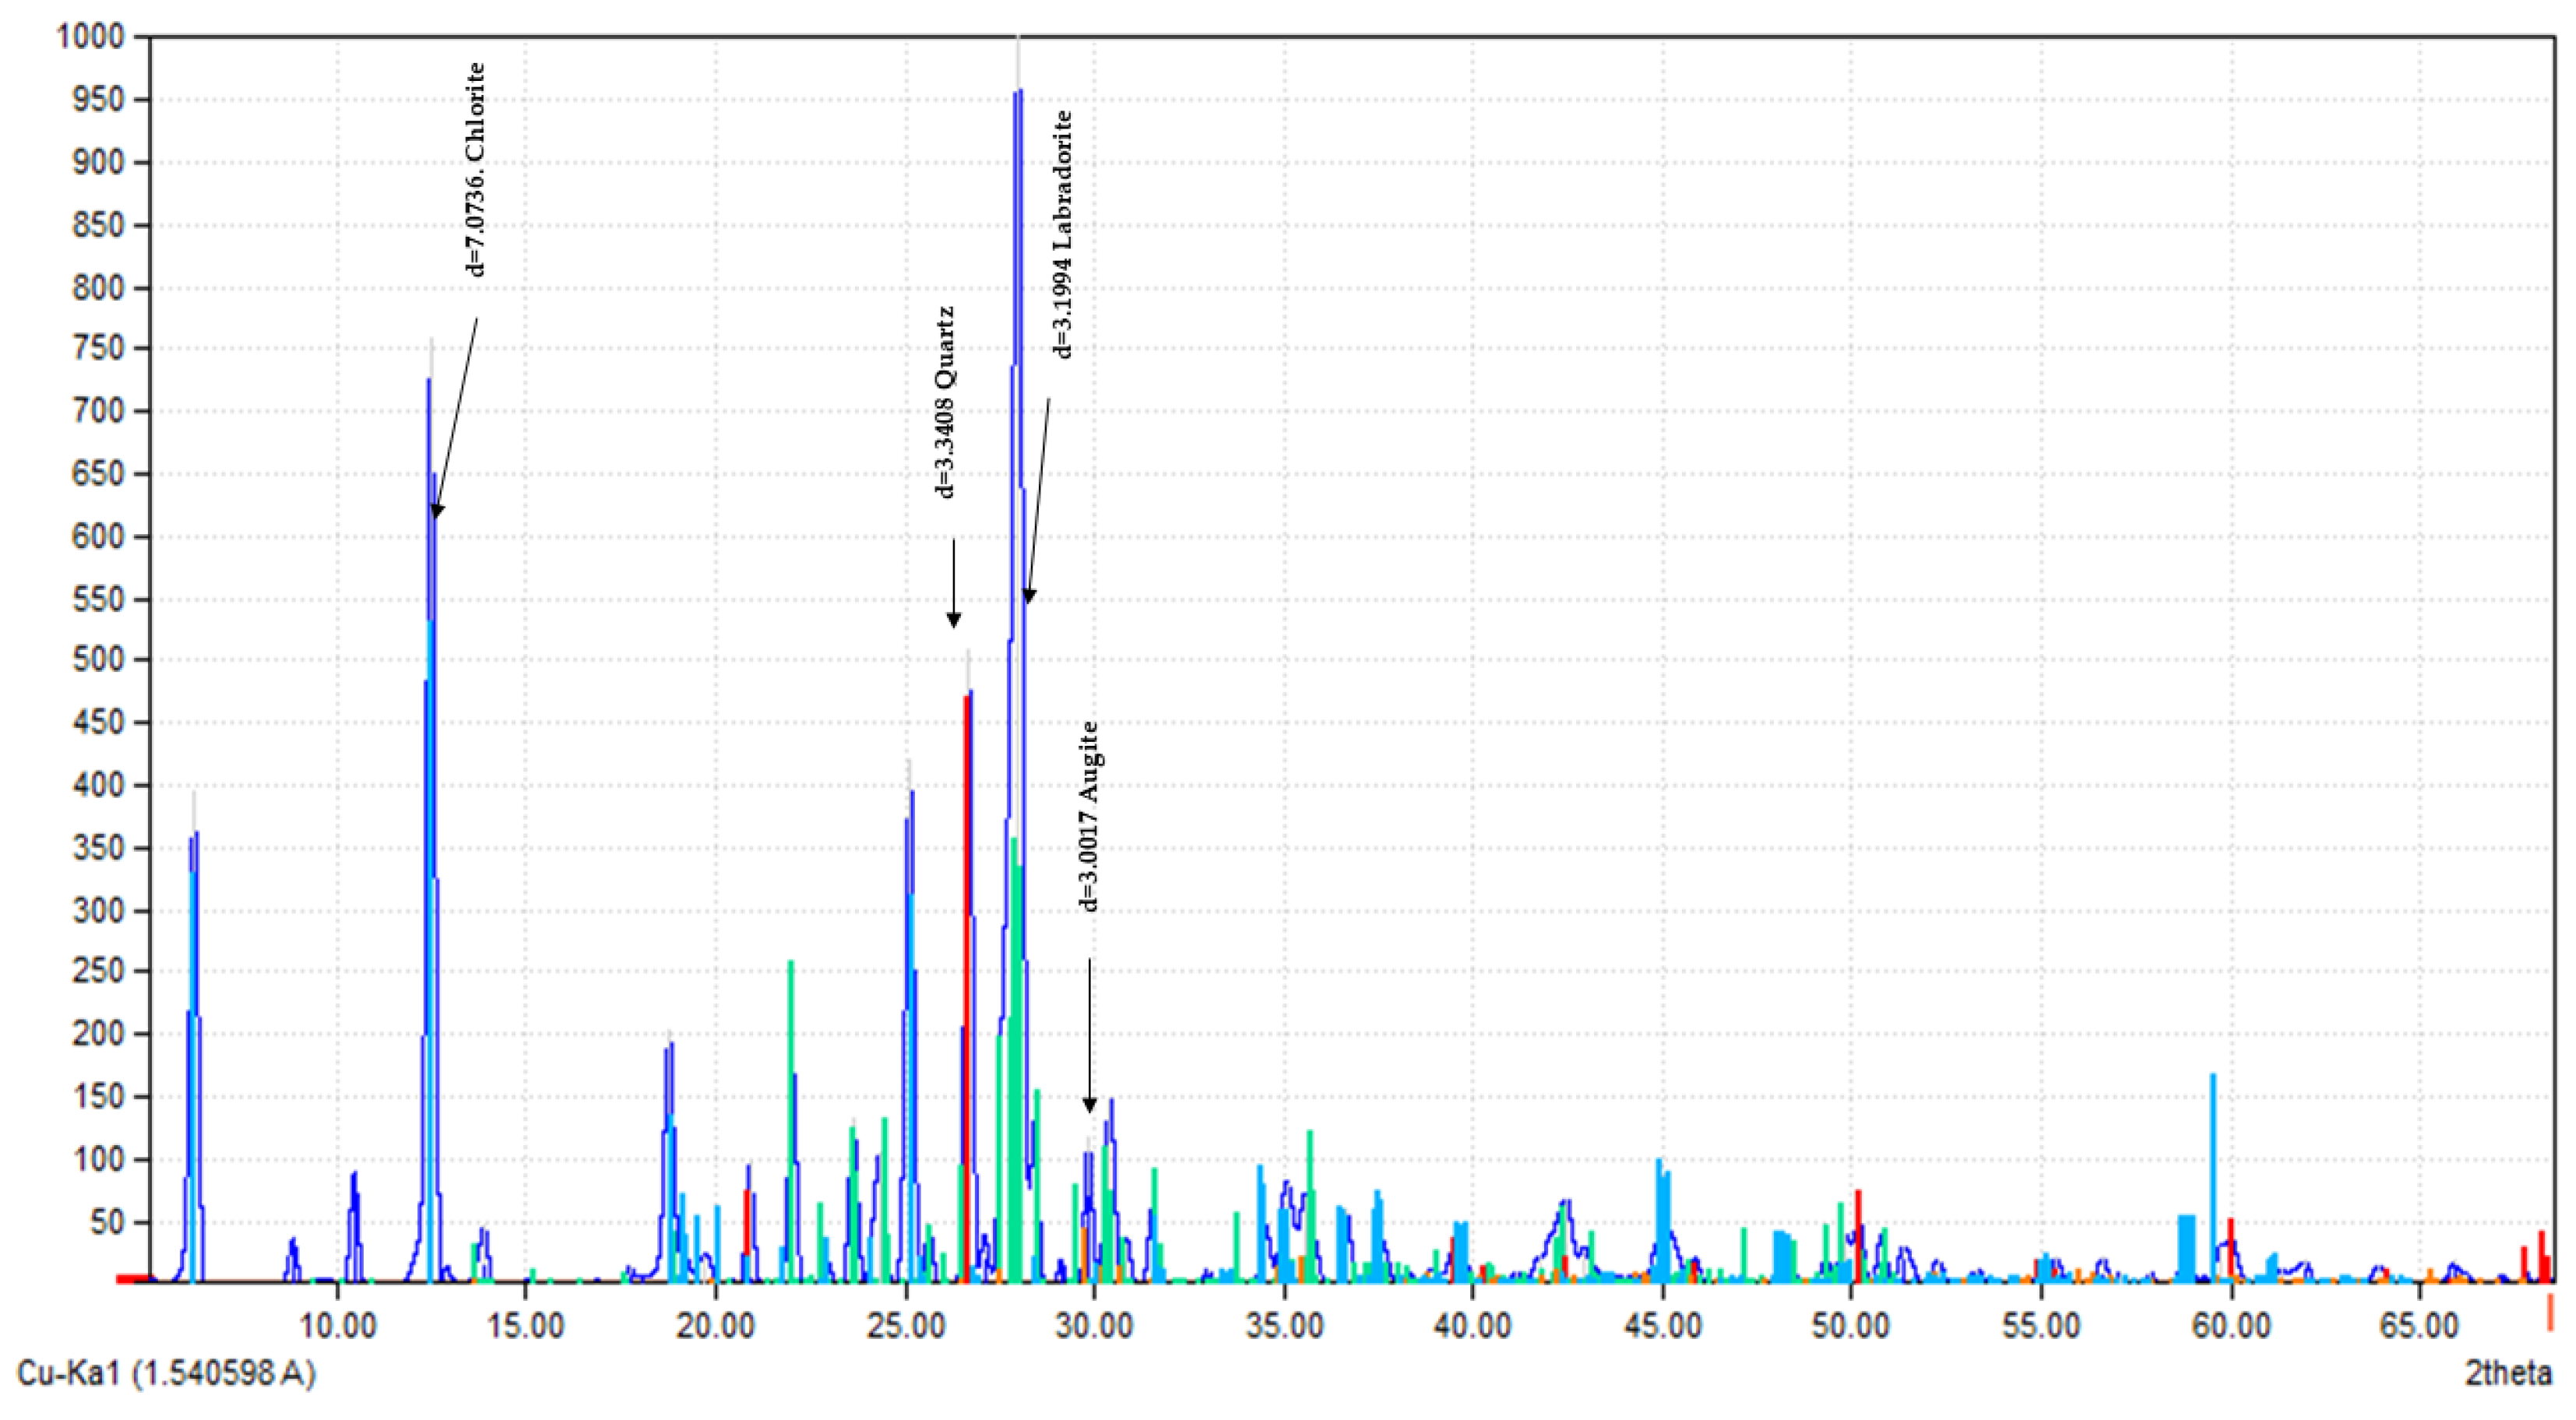Click the 500 intensity tick label
This screenshot has height=1420, width=2576.
tap(97, 660)
